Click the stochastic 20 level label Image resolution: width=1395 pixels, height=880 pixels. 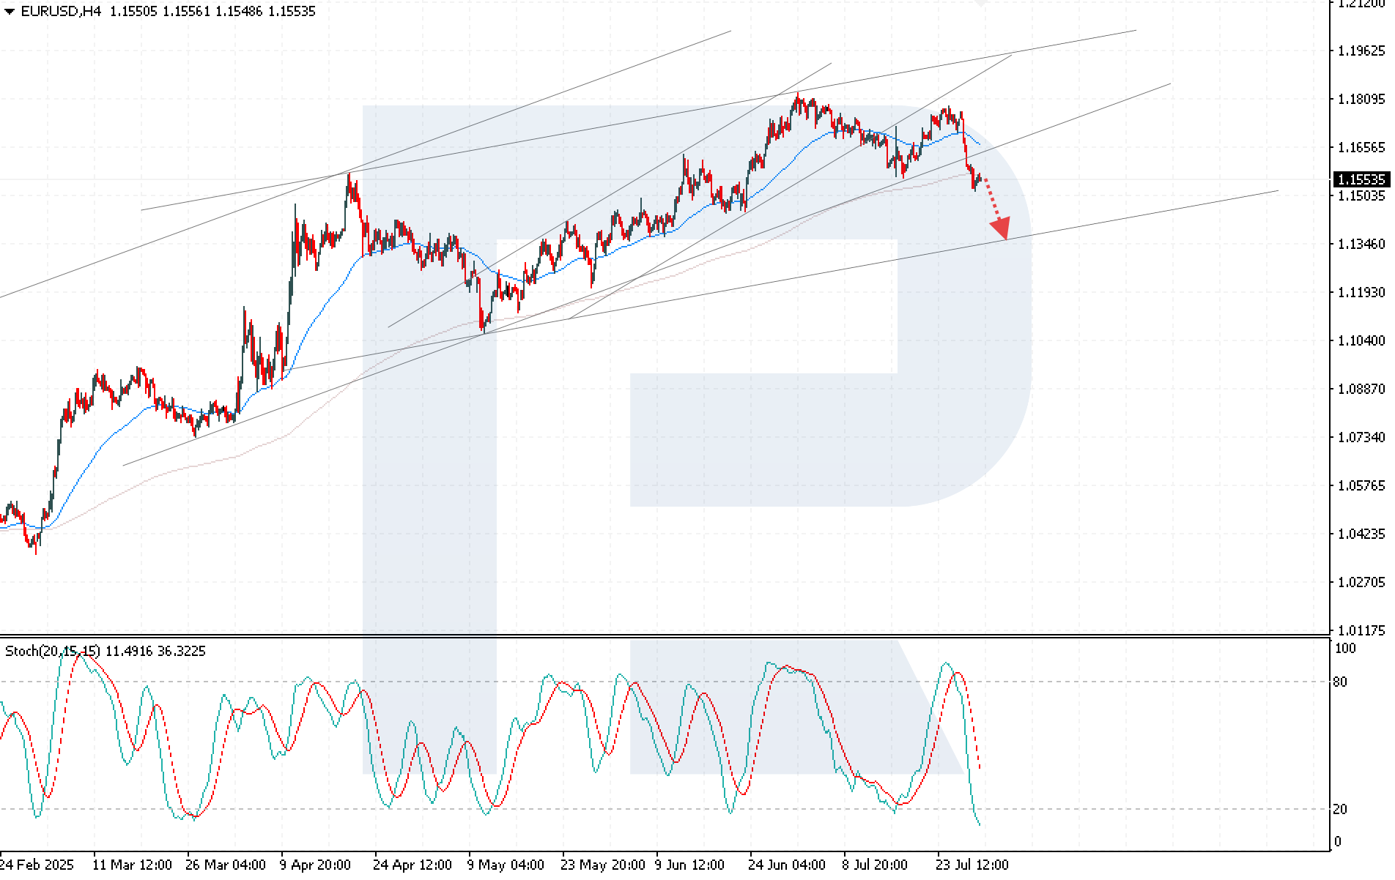tap(1340, 809)
